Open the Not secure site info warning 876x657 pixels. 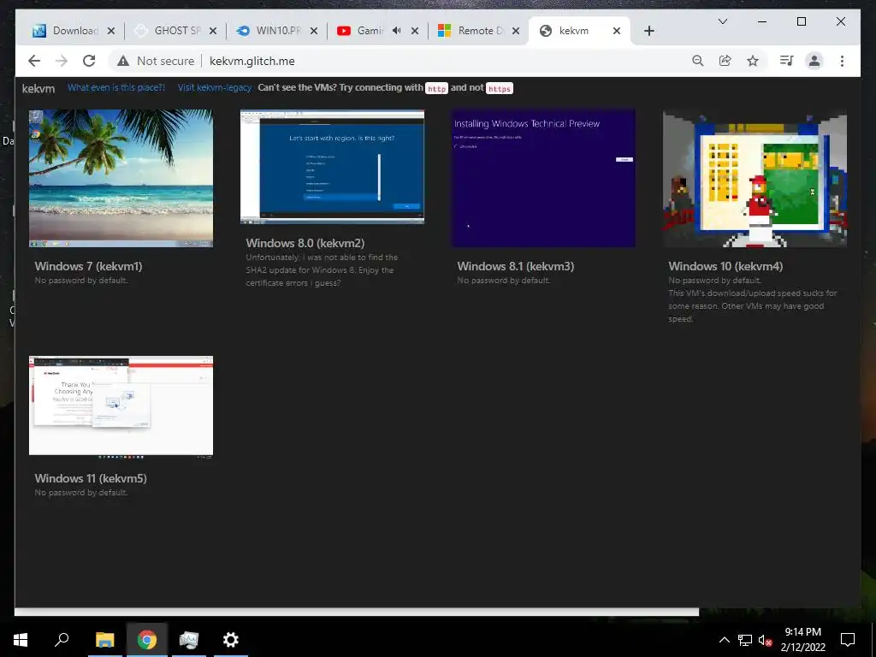(x=156, y=61)
